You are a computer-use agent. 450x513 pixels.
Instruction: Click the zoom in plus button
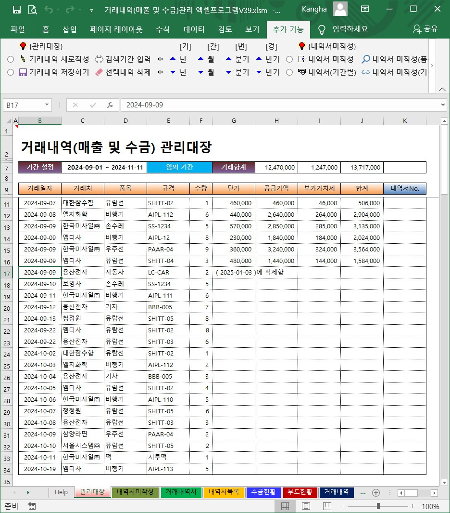pos(413,506)
